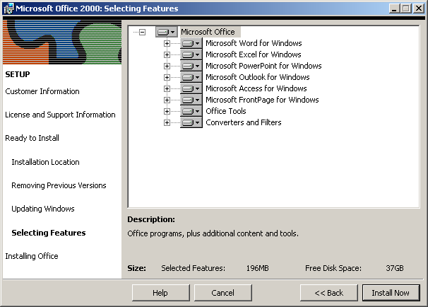This screenshot has height=307, width=428.
Task: Click the Help button
Action: 161,293
